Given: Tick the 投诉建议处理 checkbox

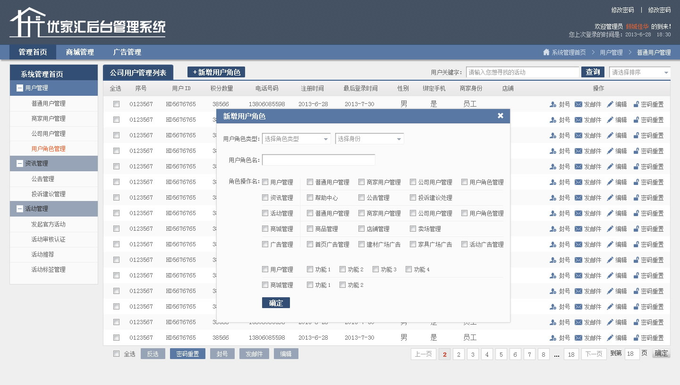Looking at the screenshot, I should (x=413, y=198).
